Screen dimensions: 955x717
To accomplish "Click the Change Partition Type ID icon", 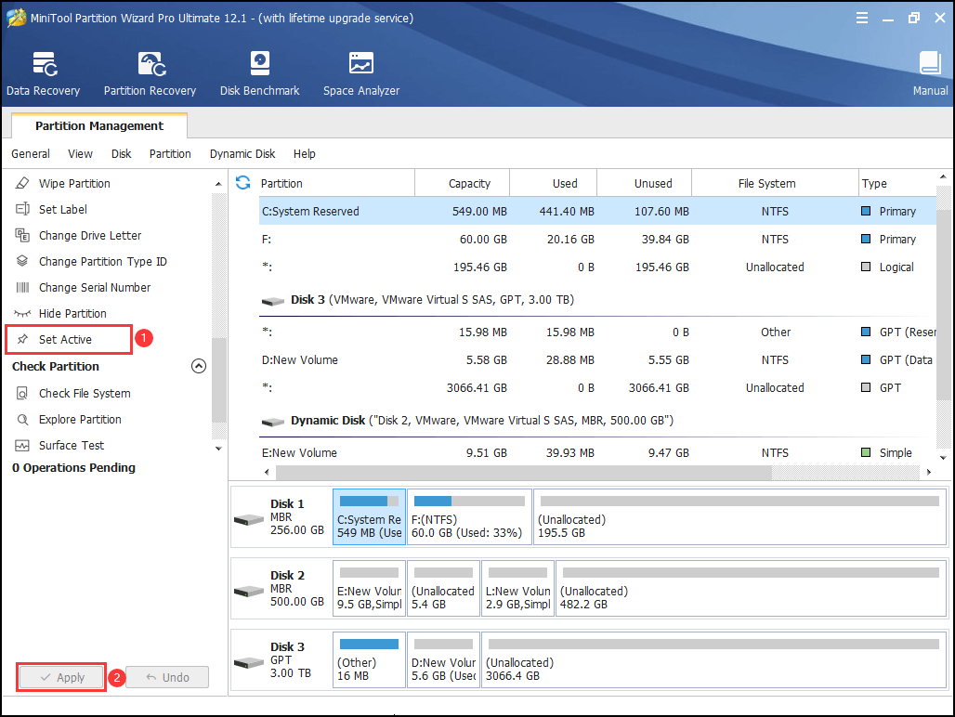I will (22, 261).
